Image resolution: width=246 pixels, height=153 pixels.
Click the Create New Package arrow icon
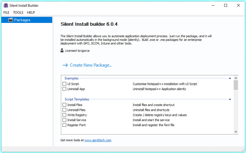(x=65, y=65)
